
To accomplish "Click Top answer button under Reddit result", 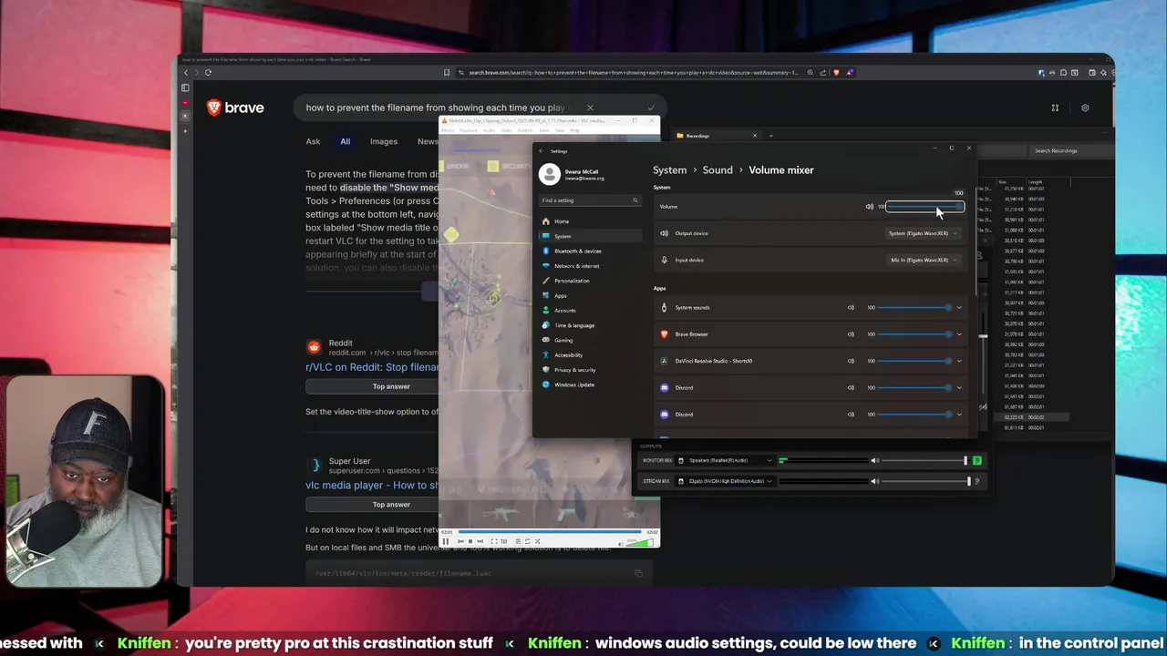I will [x=391, y=386].
